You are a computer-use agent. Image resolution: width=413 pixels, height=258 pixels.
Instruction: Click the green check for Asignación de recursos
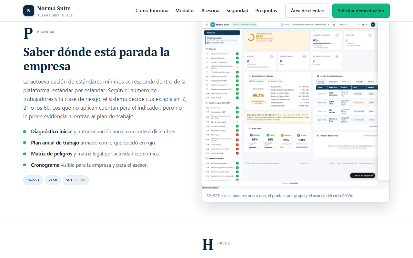pyautogui.click(x=237, y=62)
